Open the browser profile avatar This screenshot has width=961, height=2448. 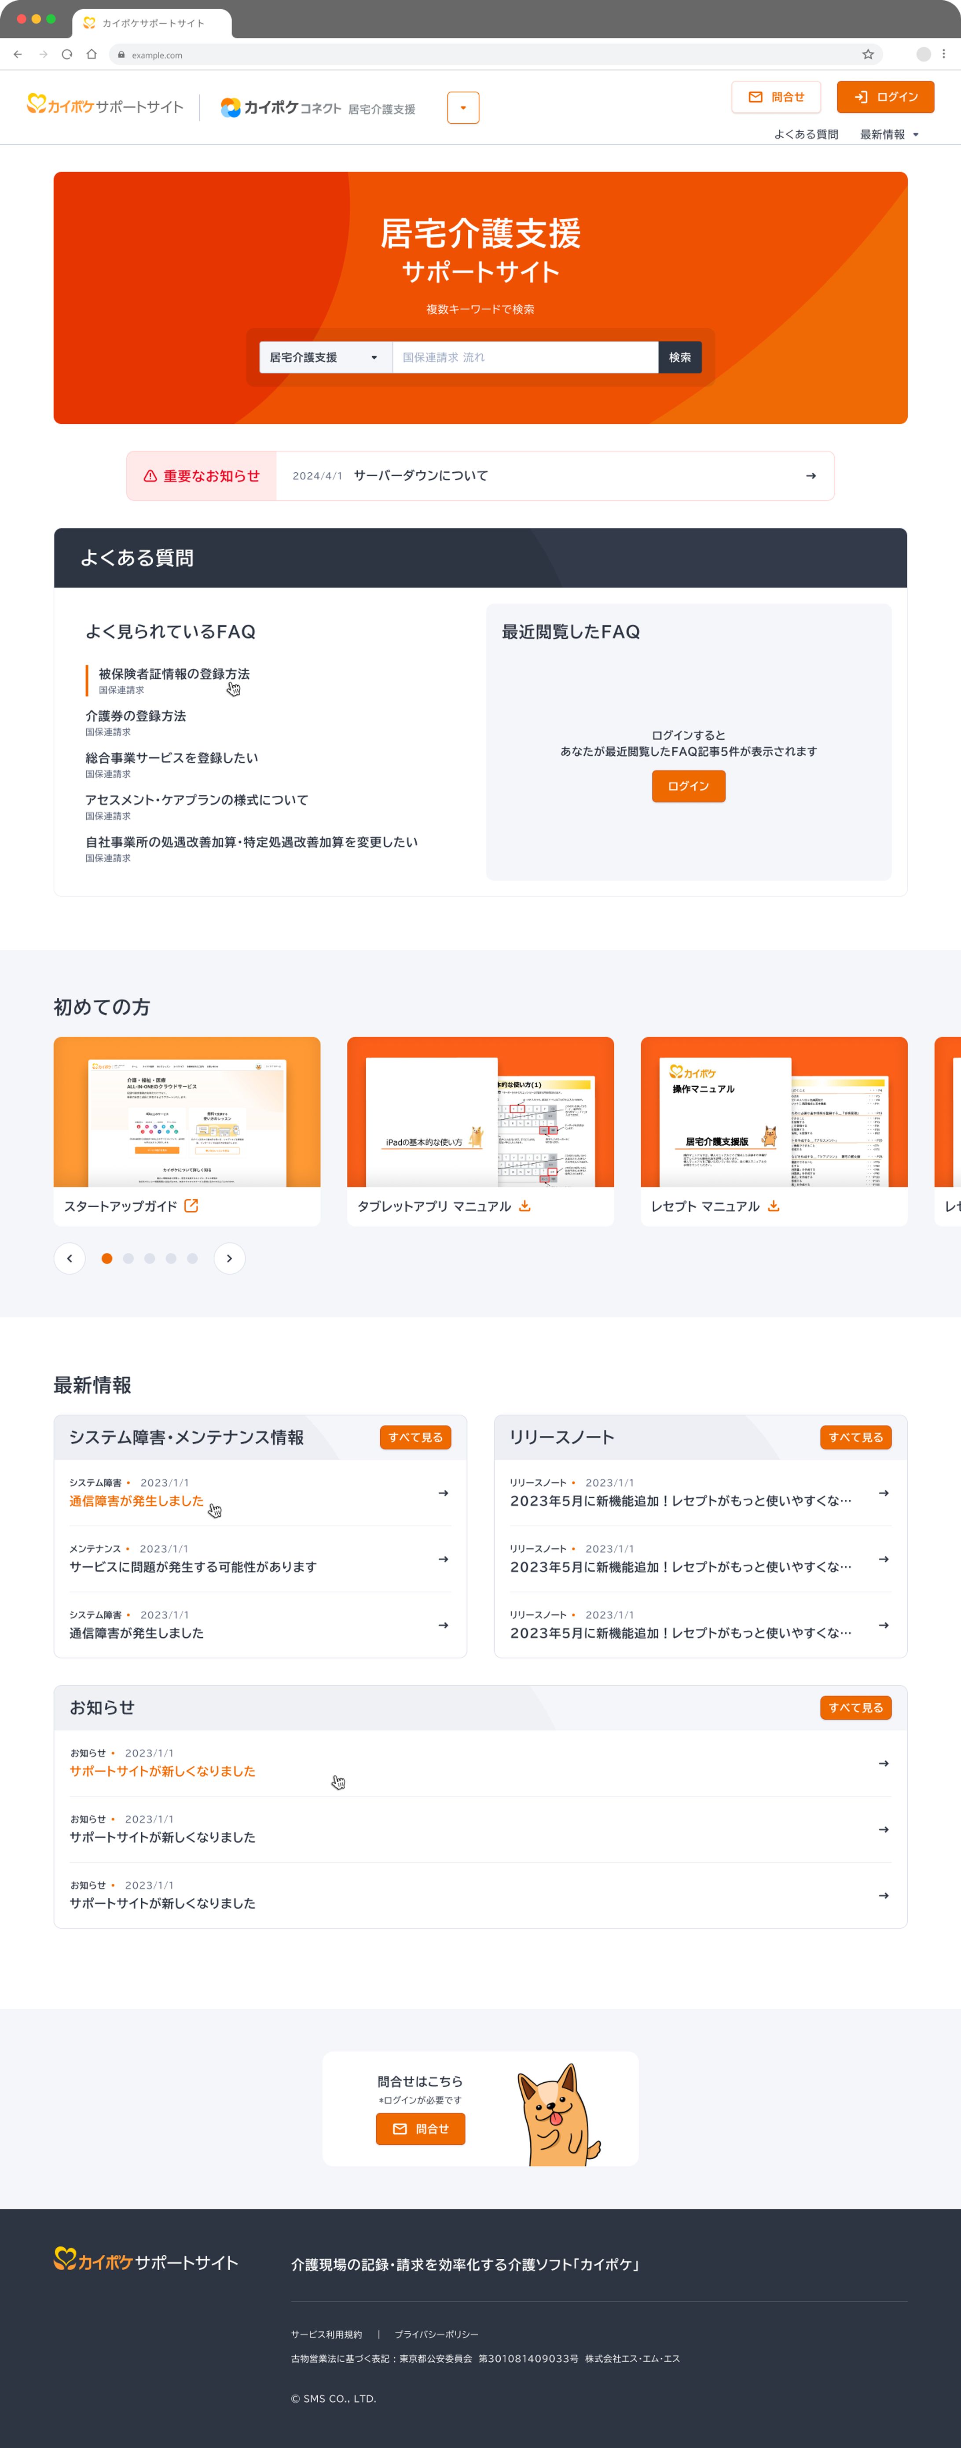[x=923, y=54]
